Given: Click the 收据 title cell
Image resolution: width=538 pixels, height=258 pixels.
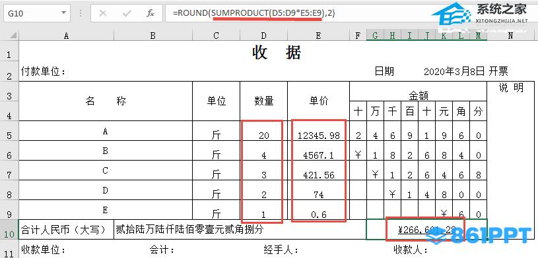Looking at the screenshot, I should 277,53.
